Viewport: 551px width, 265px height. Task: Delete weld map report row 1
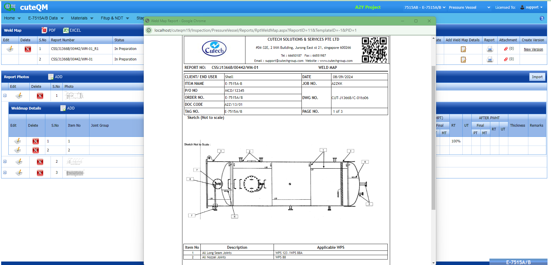(x=28, y=49)
